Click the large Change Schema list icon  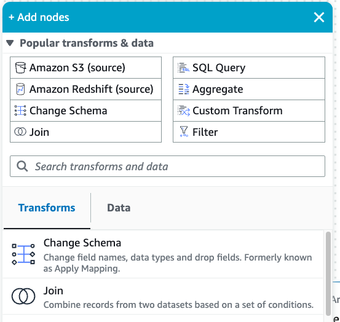pyautogui.click(x=23, y=254)
